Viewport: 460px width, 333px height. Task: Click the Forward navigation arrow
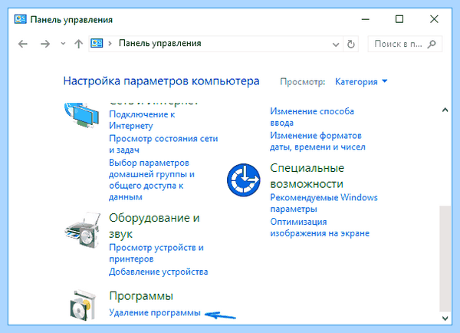click(x=45, y=44)
